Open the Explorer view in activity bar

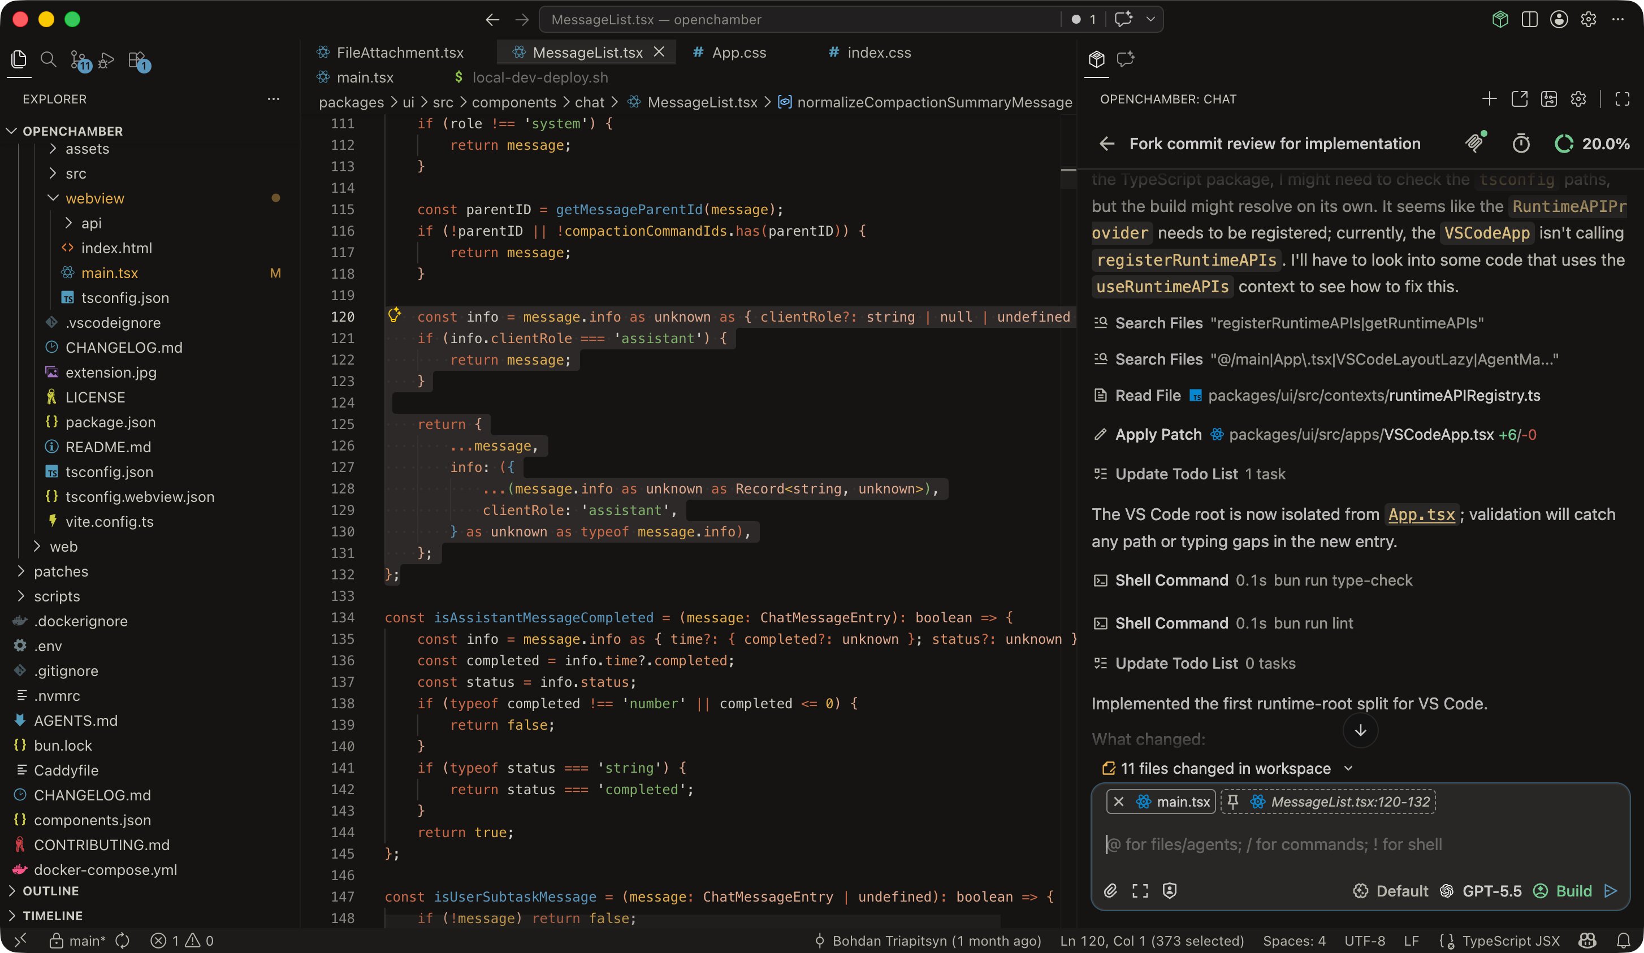19,60
